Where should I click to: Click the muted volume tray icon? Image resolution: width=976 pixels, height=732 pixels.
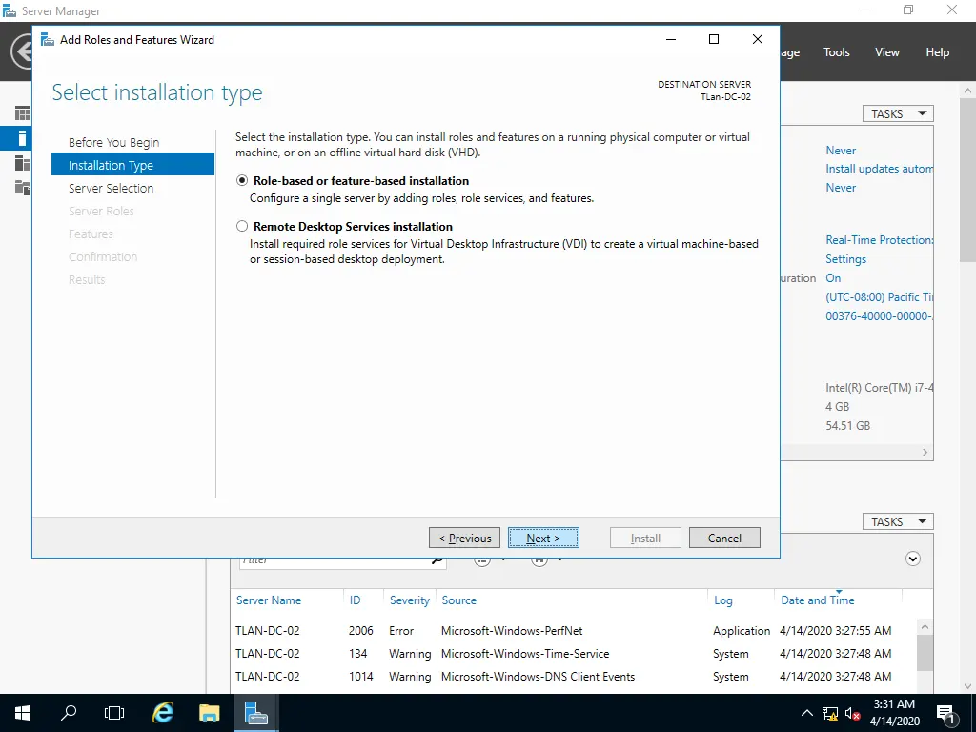point(853,714)
